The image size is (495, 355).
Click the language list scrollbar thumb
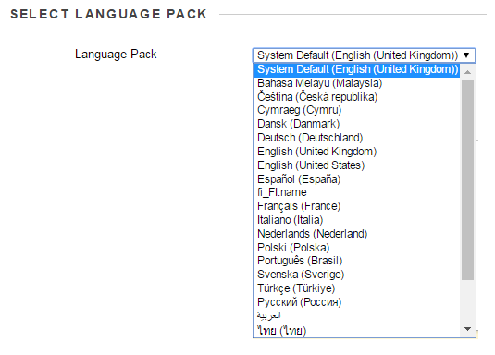[x=467, y=179]
